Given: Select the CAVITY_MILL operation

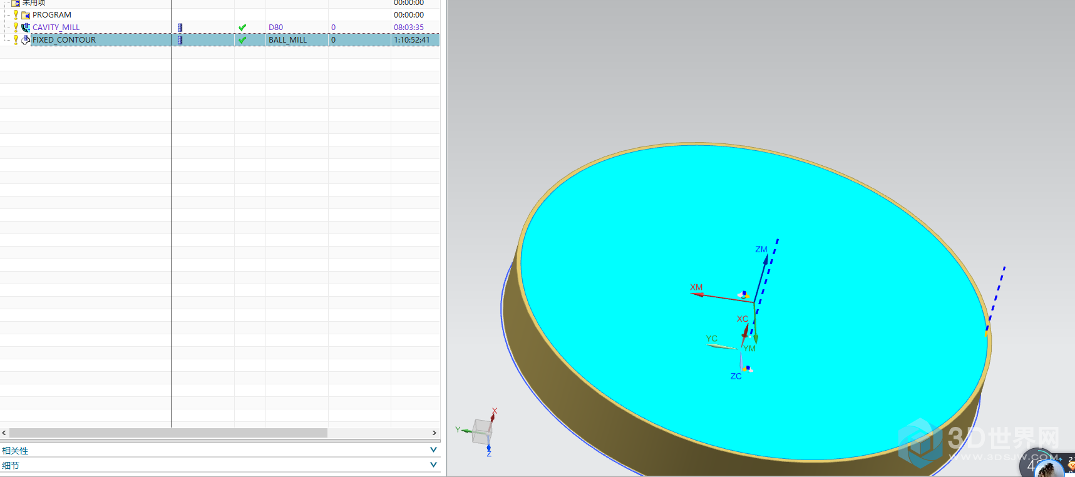Looking at the screenshot, I should pyautogui.click(x=56, y=28).
